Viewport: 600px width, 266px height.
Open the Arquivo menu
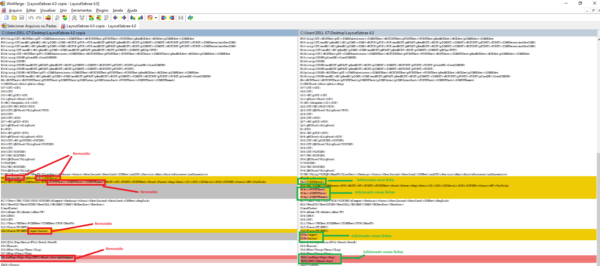15,10
